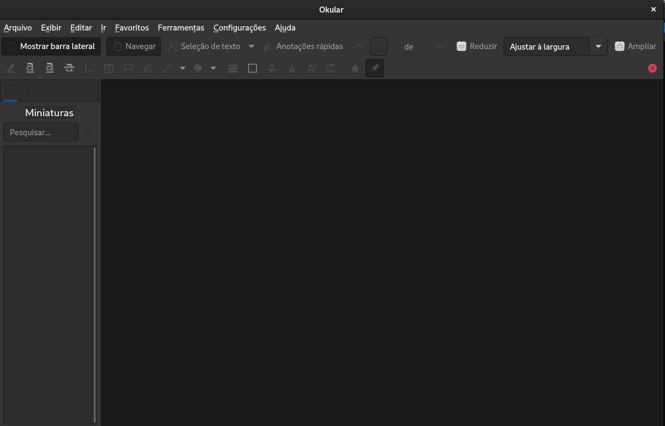Image resolution: width=665 pixels, height=426 pixels.
Task: Expand the arrow shape tool dropdown
Action: click(x=183, y=68)
